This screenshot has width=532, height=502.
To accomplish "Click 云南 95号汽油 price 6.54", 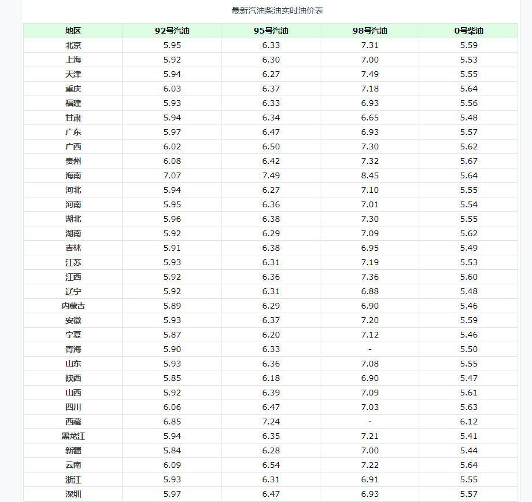I will pos(271,465).
